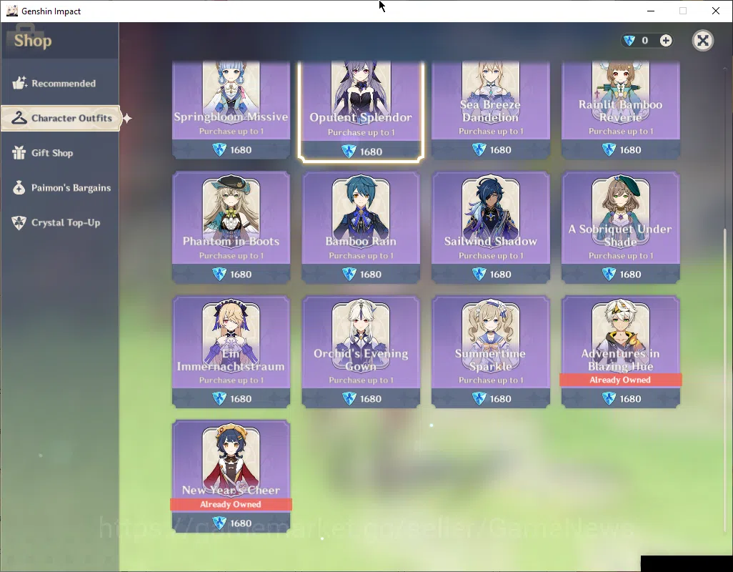Click crystal icon on Adventures in Blazing Hue price
733x572 pixels.
tap(609, 398)
